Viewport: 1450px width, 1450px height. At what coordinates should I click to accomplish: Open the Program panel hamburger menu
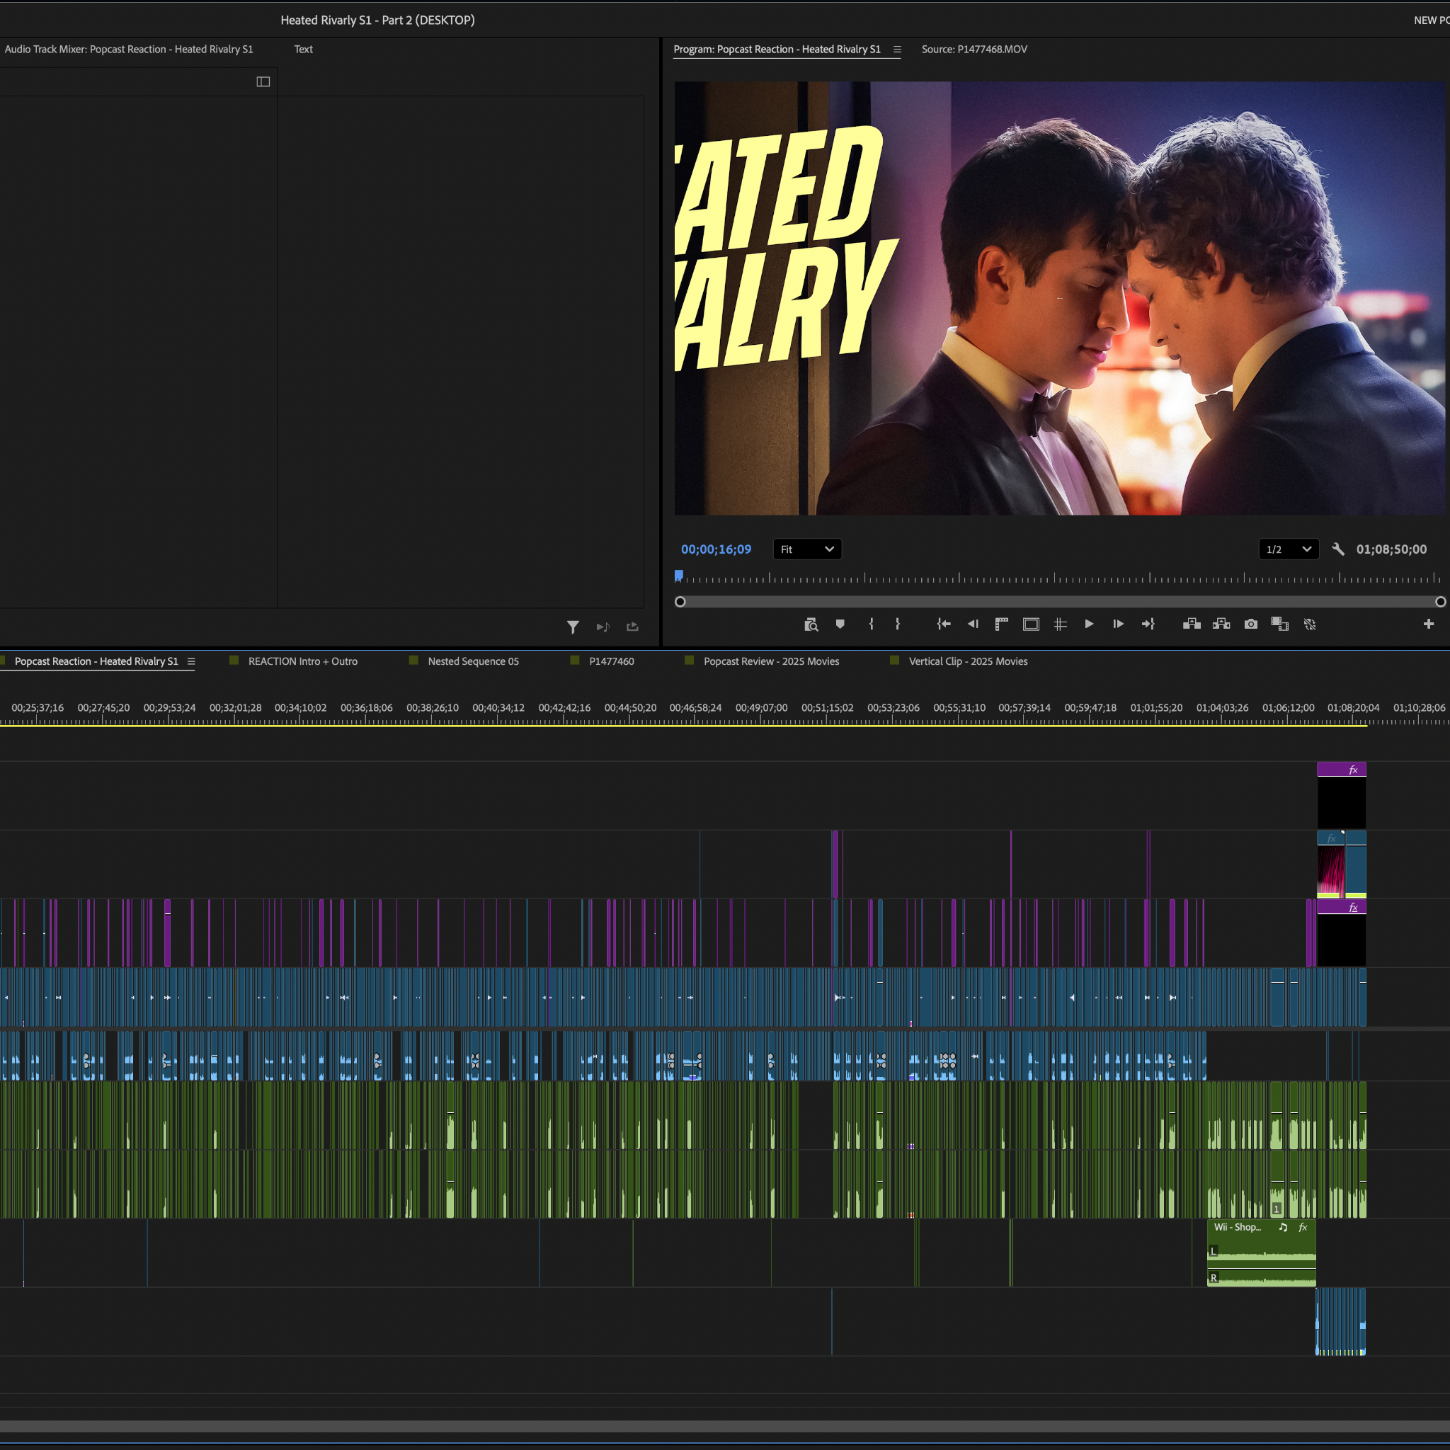[x=897, y=50]
